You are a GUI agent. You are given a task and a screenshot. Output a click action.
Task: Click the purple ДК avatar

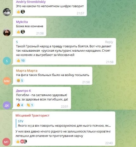pyautogui.click(x=7, y=105)
